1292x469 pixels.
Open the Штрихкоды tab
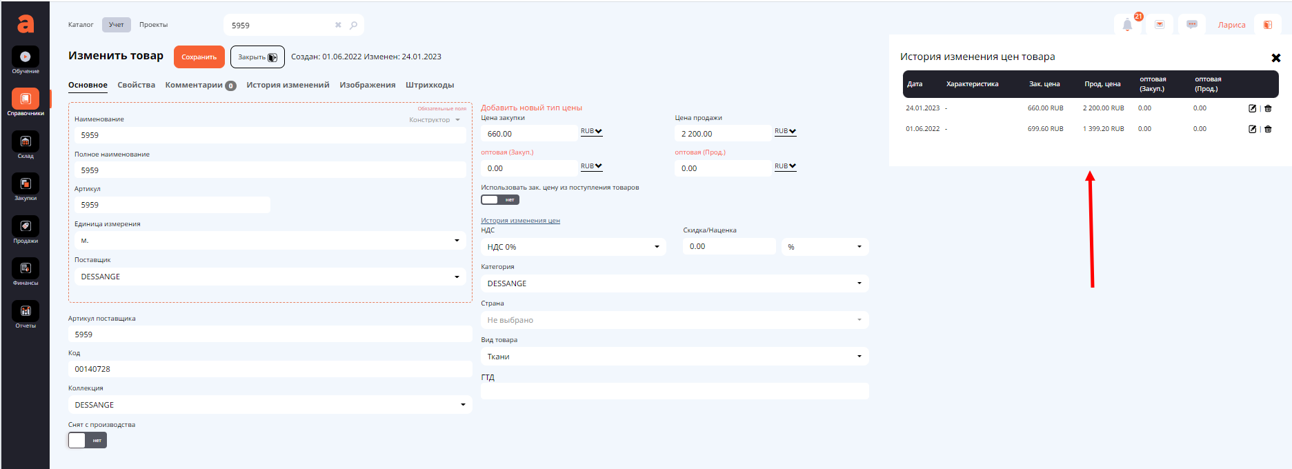429,85
